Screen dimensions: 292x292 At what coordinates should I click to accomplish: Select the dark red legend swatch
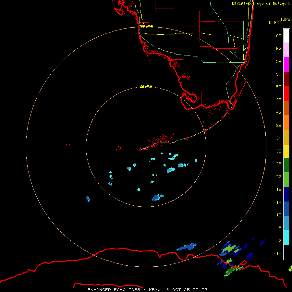(x=286, y=79)
